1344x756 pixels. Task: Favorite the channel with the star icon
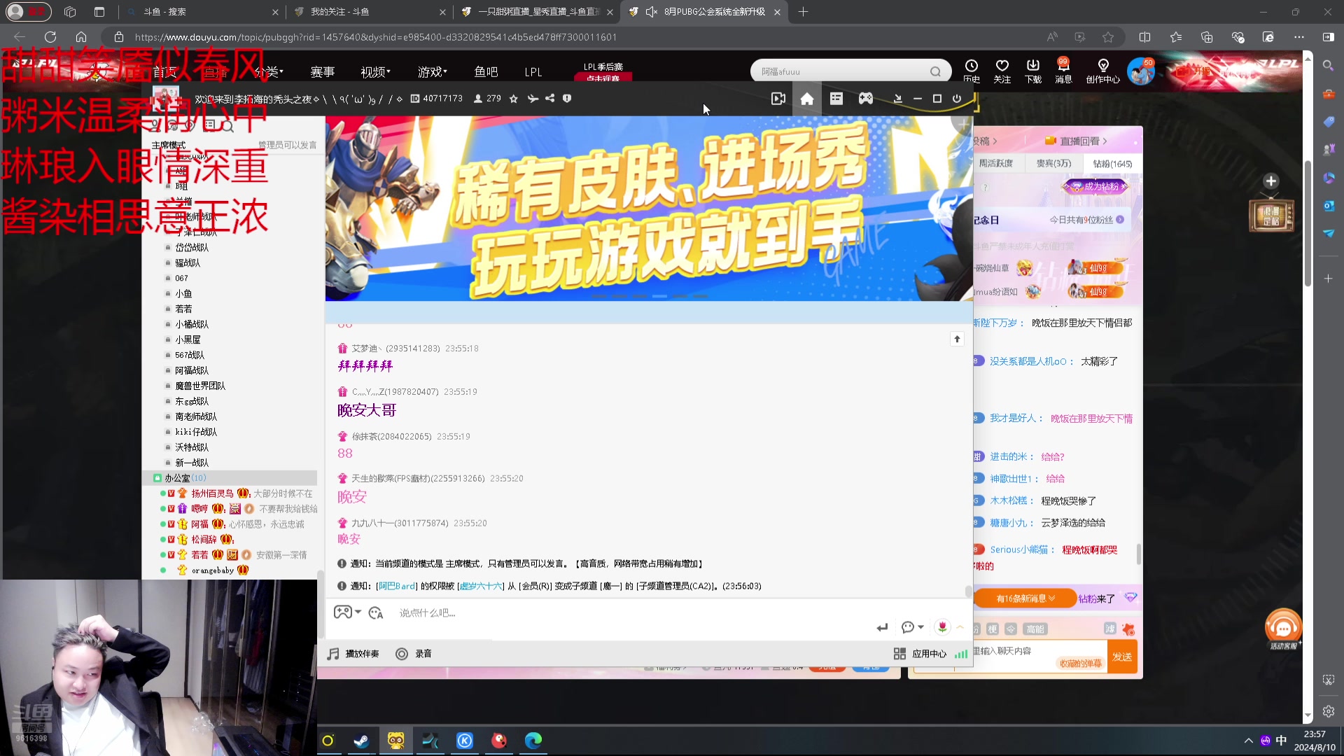pyautogui.click(x=514, y=99)
